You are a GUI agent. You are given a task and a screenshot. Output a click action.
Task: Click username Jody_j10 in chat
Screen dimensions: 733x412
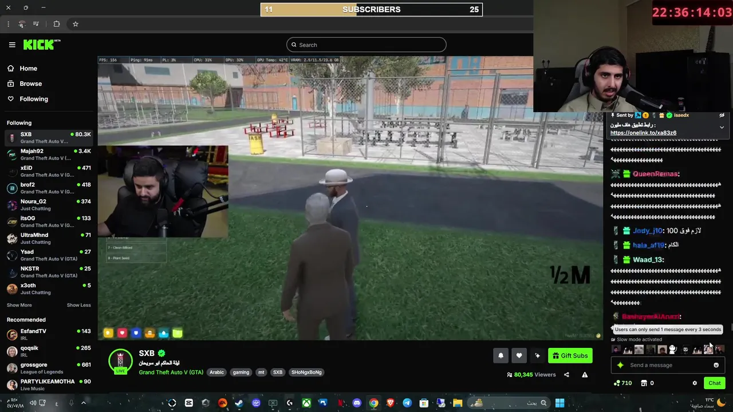(648, 231)
